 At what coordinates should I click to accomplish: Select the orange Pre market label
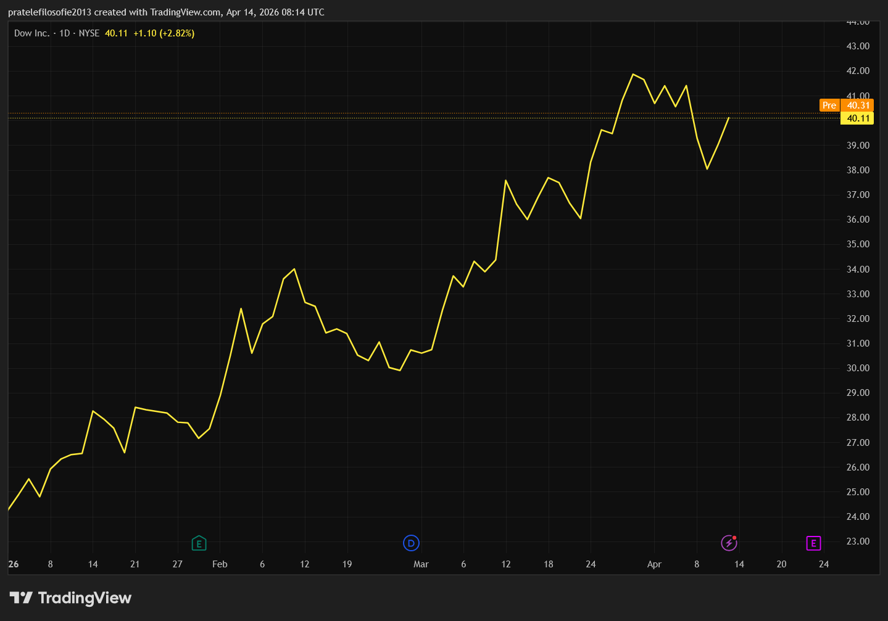(x=829, y=105)
